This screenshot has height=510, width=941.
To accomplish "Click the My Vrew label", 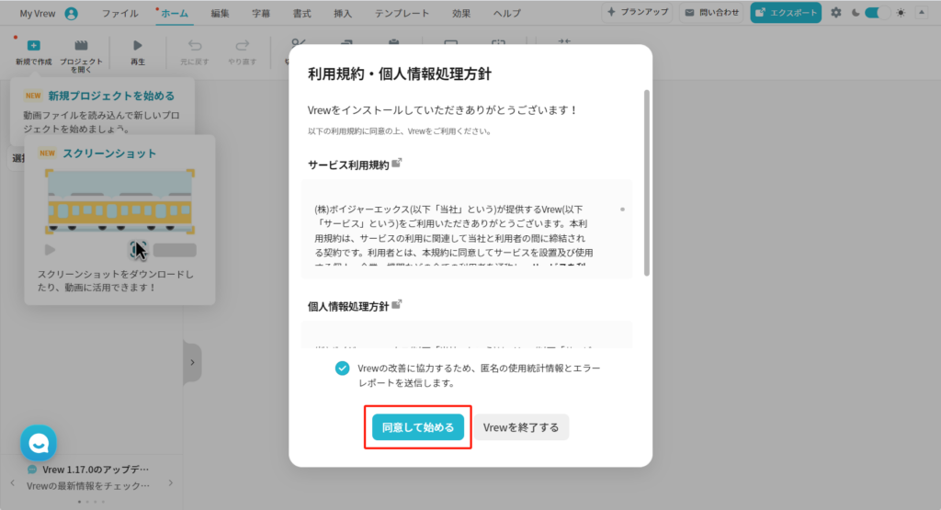I will (x=37, y=13).
